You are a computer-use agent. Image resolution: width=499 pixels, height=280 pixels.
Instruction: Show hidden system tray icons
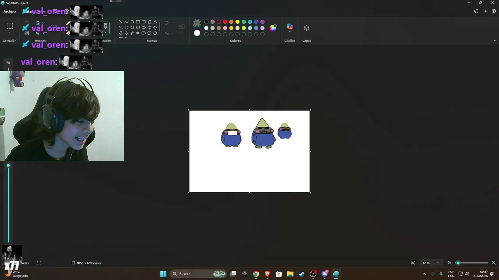(424, 274)
